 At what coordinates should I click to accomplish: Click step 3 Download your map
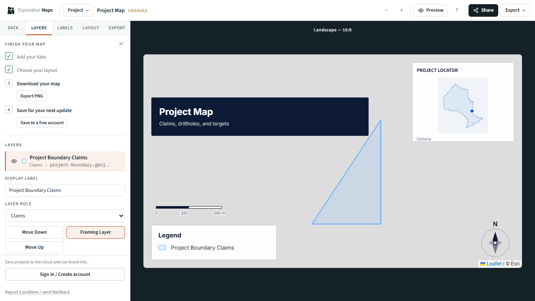[x=38, y=84]
